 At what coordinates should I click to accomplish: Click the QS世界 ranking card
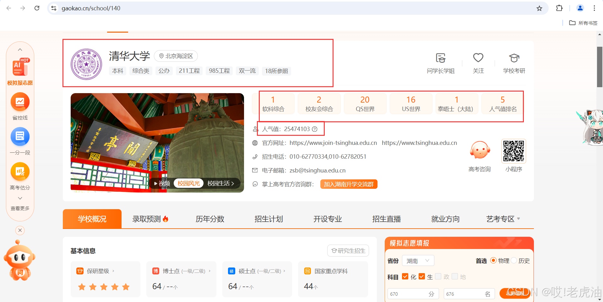(365, 103)
